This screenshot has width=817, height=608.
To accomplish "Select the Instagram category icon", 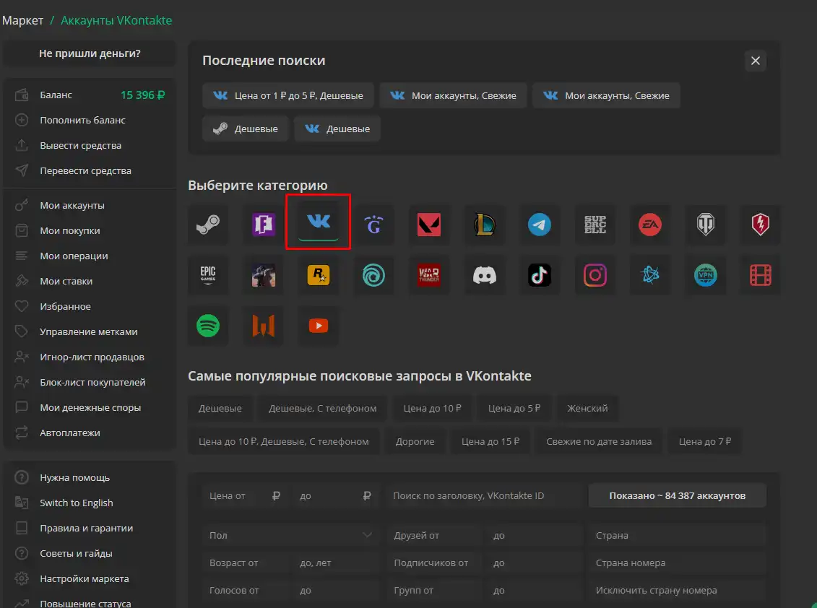I will coord(595,275).
